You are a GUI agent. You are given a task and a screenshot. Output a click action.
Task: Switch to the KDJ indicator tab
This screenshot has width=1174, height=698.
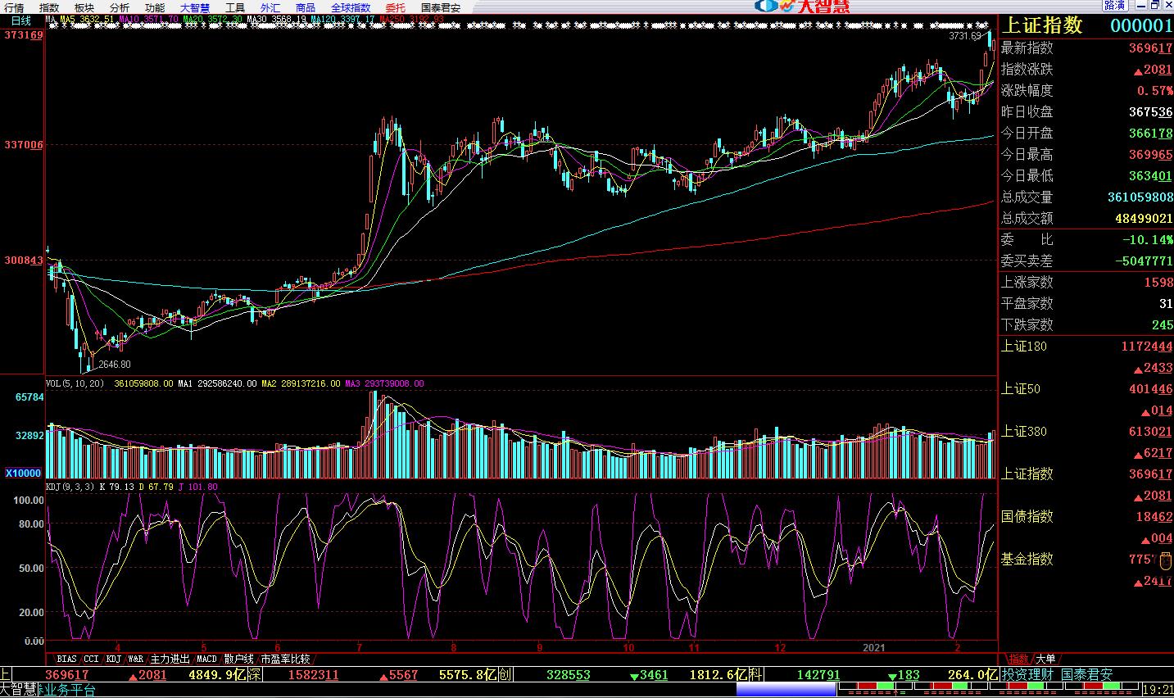114,659
